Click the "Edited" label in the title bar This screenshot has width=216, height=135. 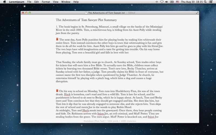(x=132, y=13)
